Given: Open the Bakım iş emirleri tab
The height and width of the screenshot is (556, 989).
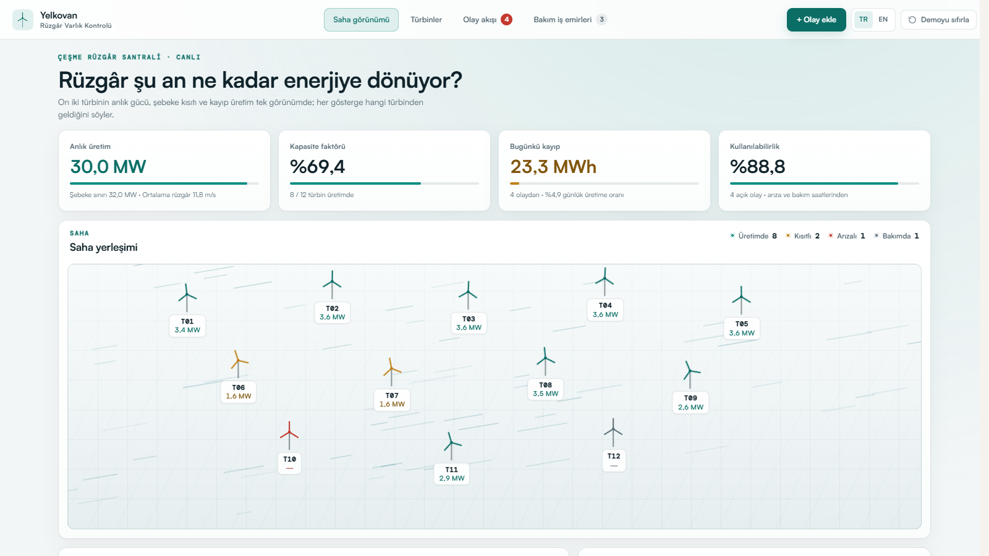Looking at the screenshot, I should click(570, 20).
